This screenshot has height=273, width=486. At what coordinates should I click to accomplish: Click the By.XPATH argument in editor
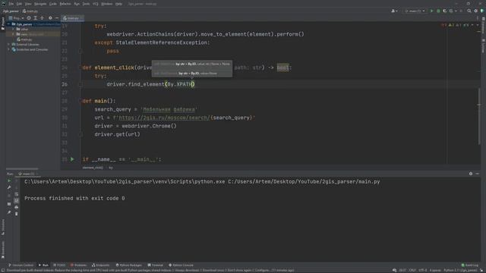click(181, 84)
